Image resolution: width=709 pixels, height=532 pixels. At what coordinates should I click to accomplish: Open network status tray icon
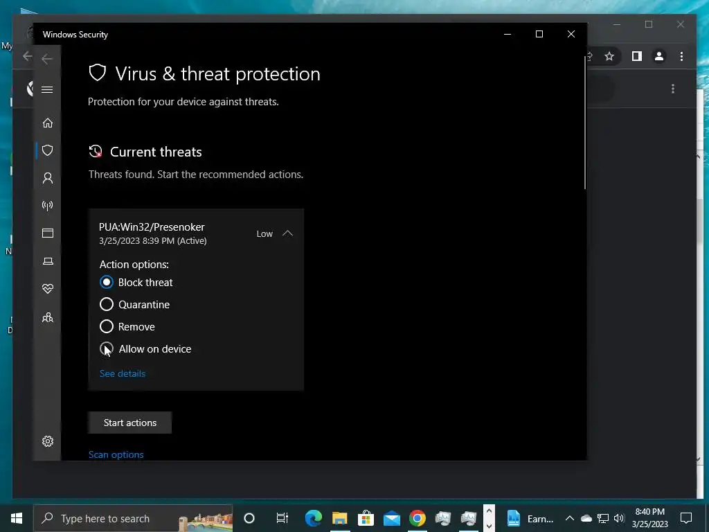pyautogui.click(x=603, y=518)
